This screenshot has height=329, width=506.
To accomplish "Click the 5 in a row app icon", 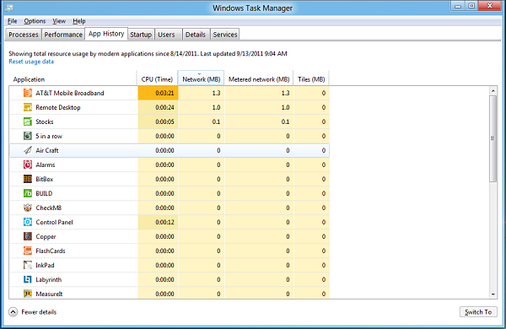I will [28, 136].
